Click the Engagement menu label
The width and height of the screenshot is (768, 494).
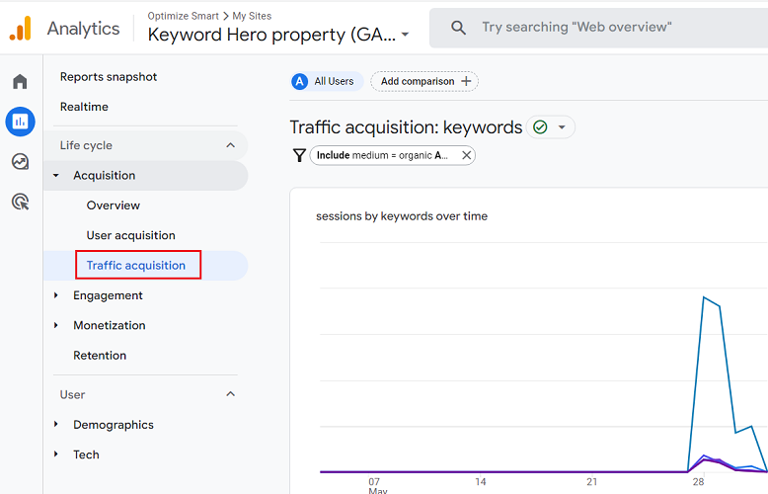click(108, 295)
